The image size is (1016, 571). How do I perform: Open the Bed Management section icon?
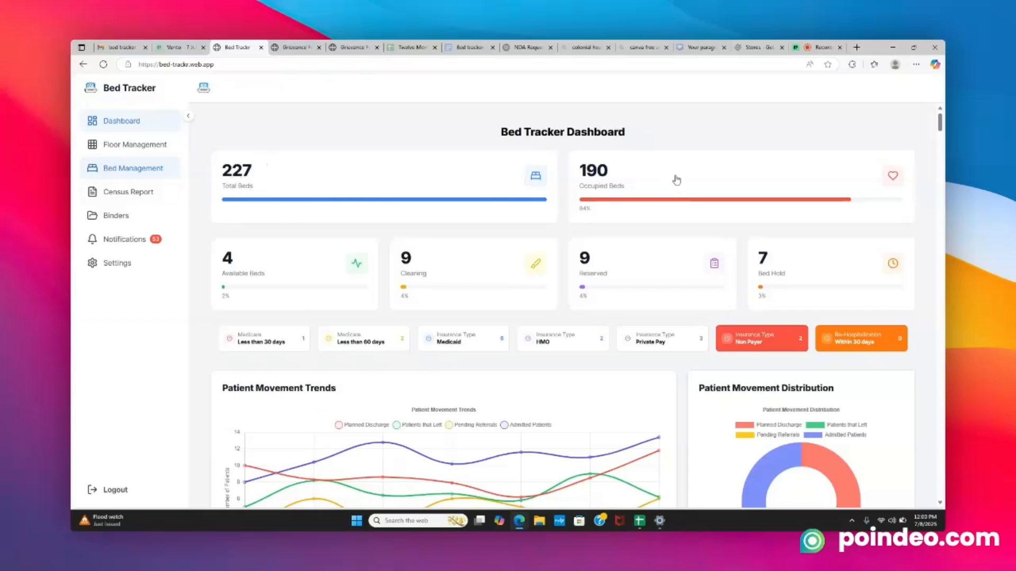click(93, 168)
